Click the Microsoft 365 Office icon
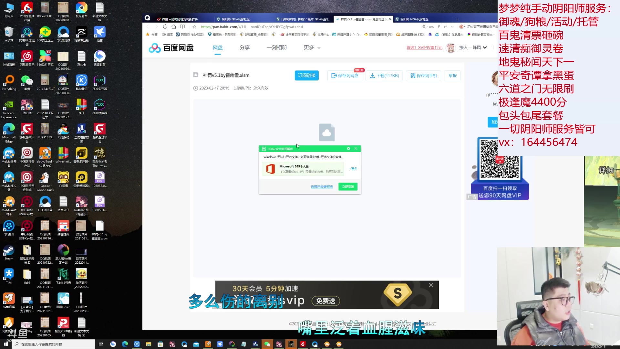The image size is (620, 349). [x=270, y=169]
